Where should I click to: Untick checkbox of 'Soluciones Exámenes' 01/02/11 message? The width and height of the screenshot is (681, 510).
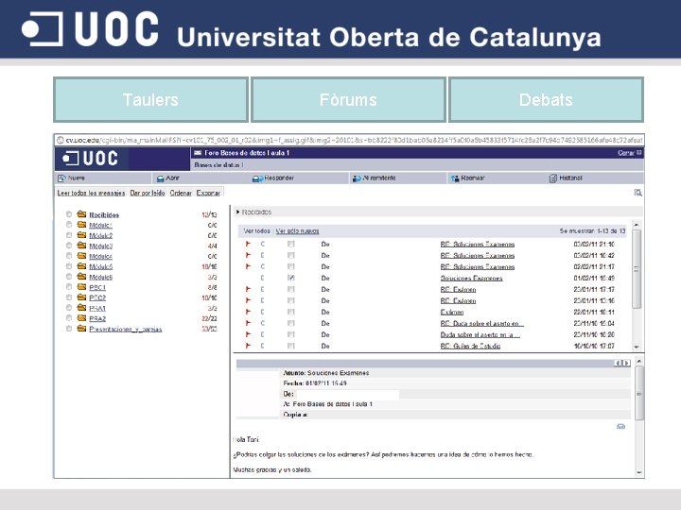tap(291, 278)
